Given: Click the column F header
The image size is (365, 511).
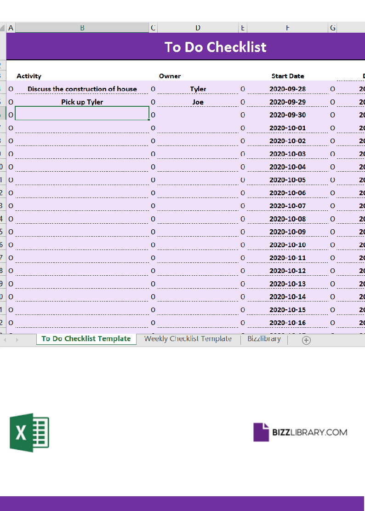Looking at the screenshot, I should pyautogui.click(x=287, y=28).
